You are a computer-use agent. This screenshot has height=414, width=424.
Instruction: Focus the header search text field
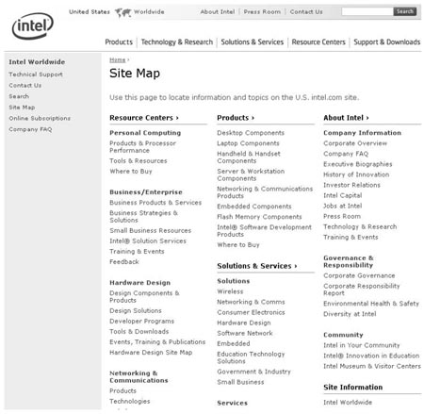[x=367, y=11]
